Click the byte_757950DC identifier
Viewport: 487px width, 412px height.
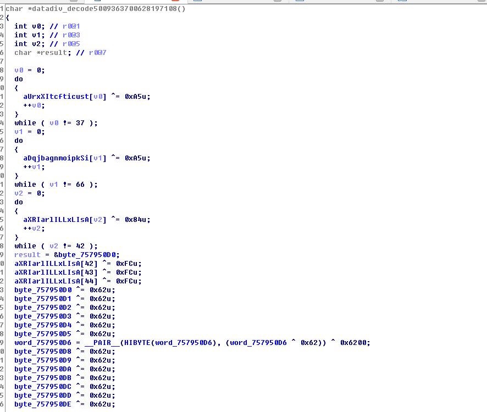coord(43,387)
